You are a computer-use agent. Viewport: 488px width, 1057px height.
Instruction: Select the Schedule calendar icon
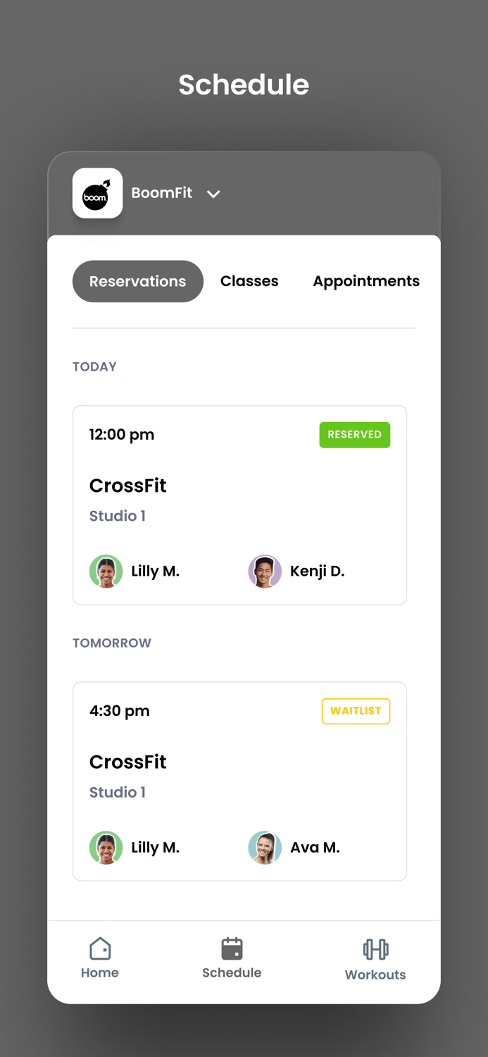(x=232, y=948)
